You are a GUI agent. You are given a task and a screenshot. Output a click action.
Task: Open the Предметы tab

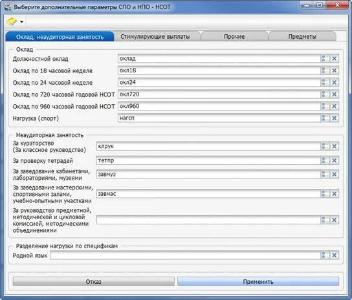click(x=302, y=37)
